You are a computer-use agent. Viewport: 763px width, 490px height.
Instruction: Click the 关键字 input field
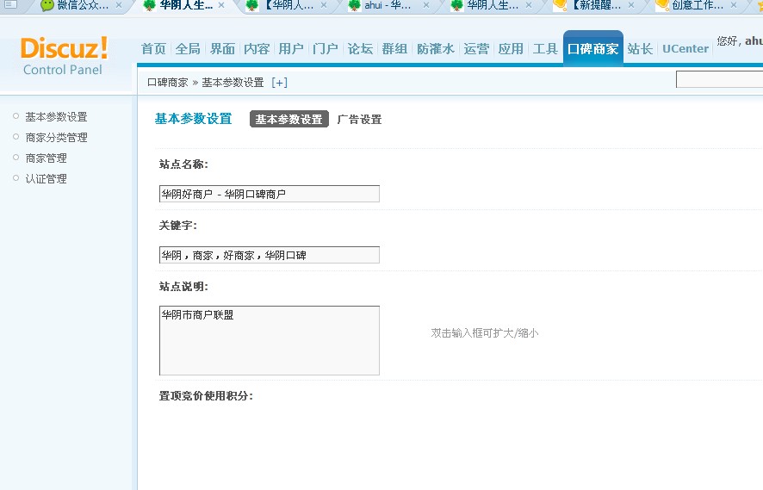pos(269,255)
